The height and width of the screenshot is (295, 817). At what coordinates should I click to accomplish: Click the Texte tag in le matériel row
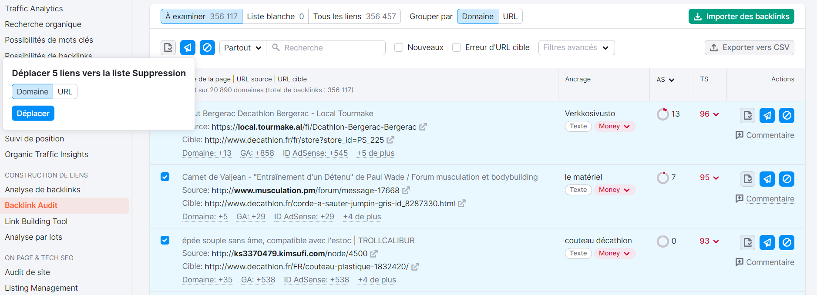[x=578, y=190]
